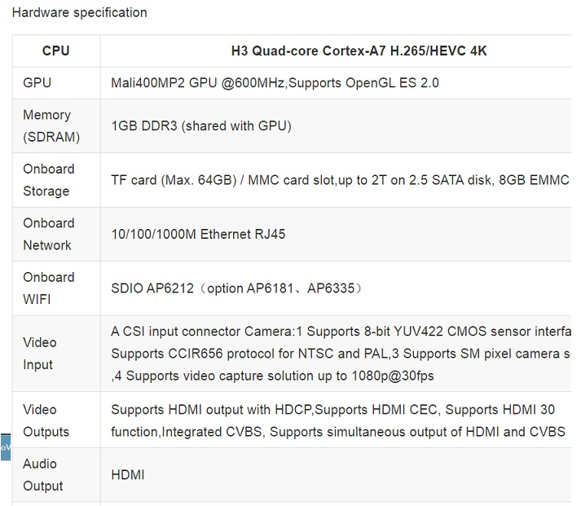The image size is (581, 506).
Task: Select the GPU row label
Action: [37, 82]
